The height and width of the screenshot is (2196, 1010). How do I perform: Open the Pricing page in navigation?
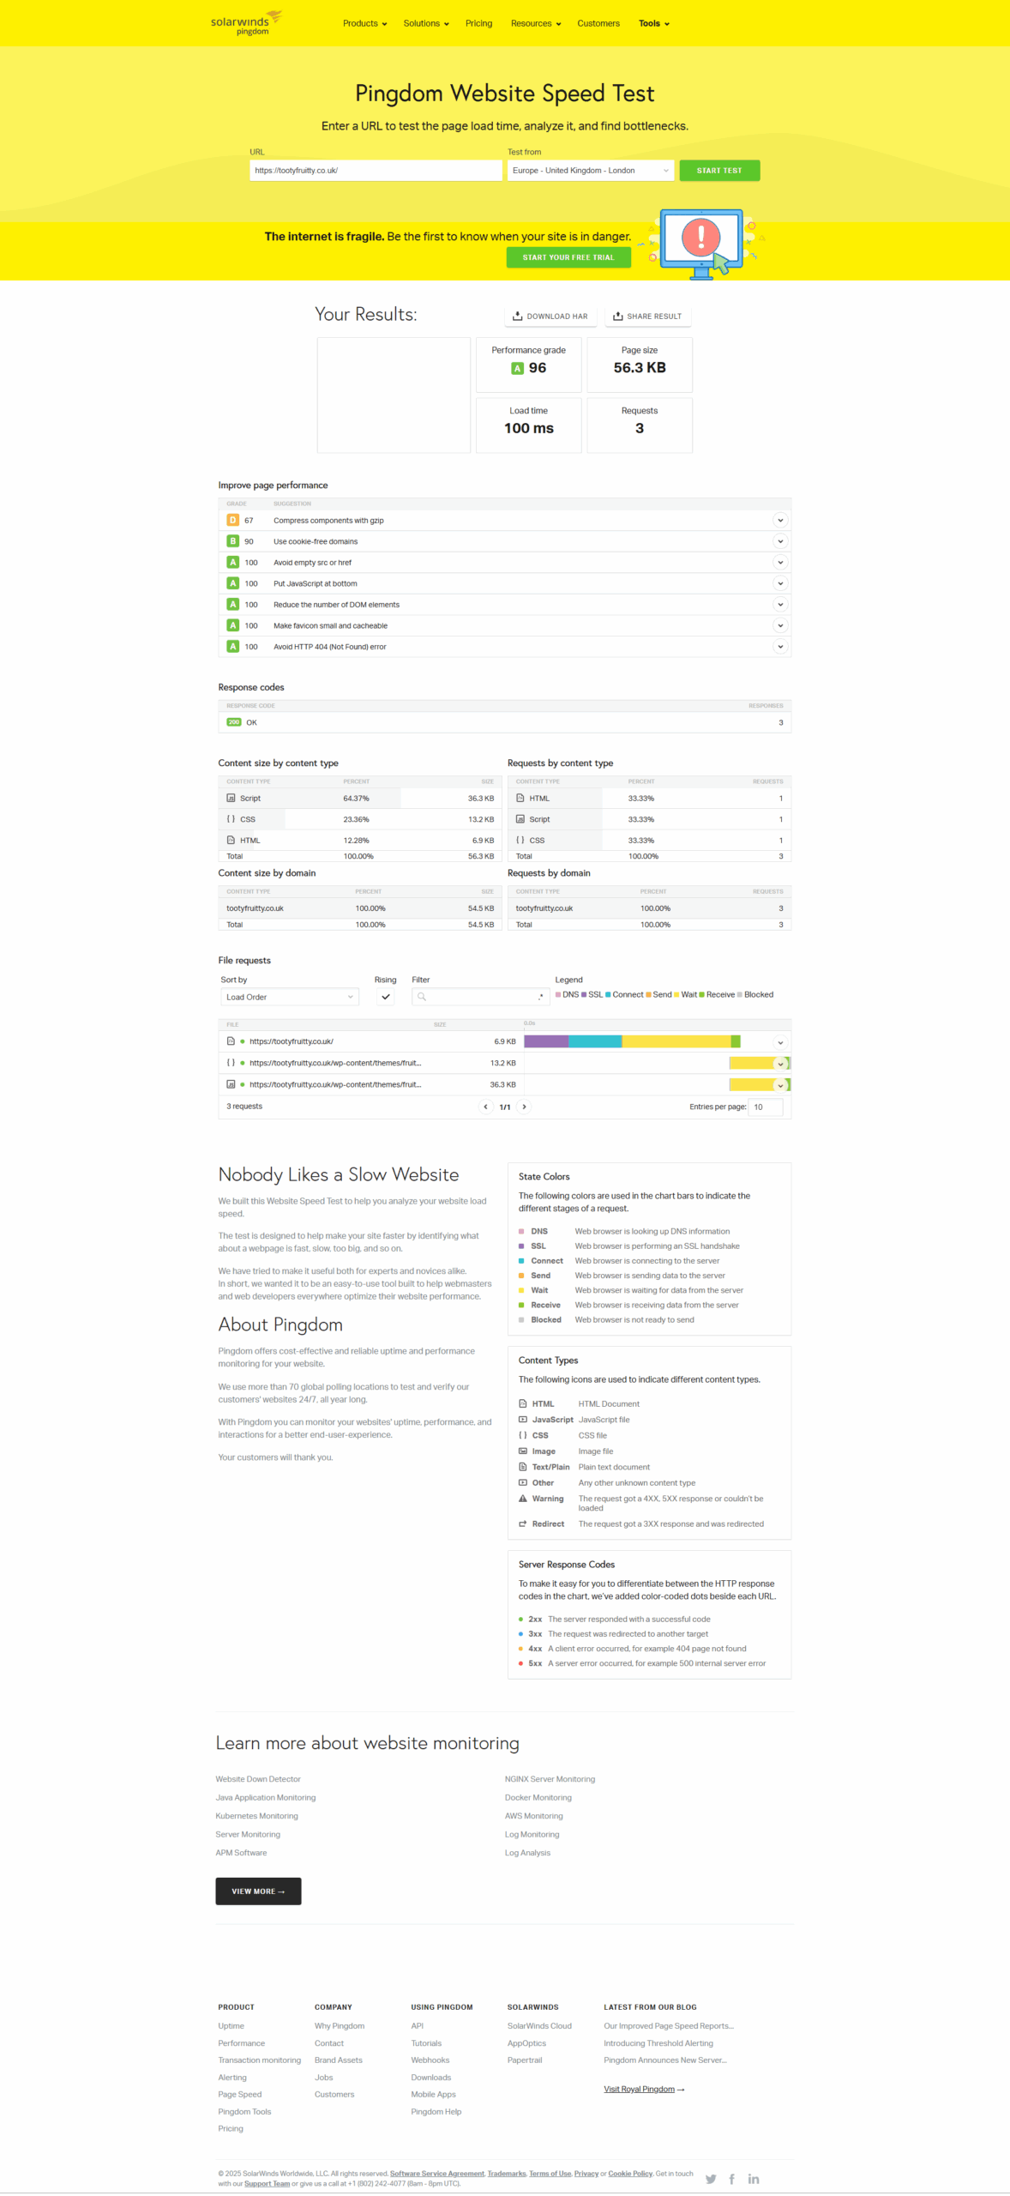click(x=478, y=23)
